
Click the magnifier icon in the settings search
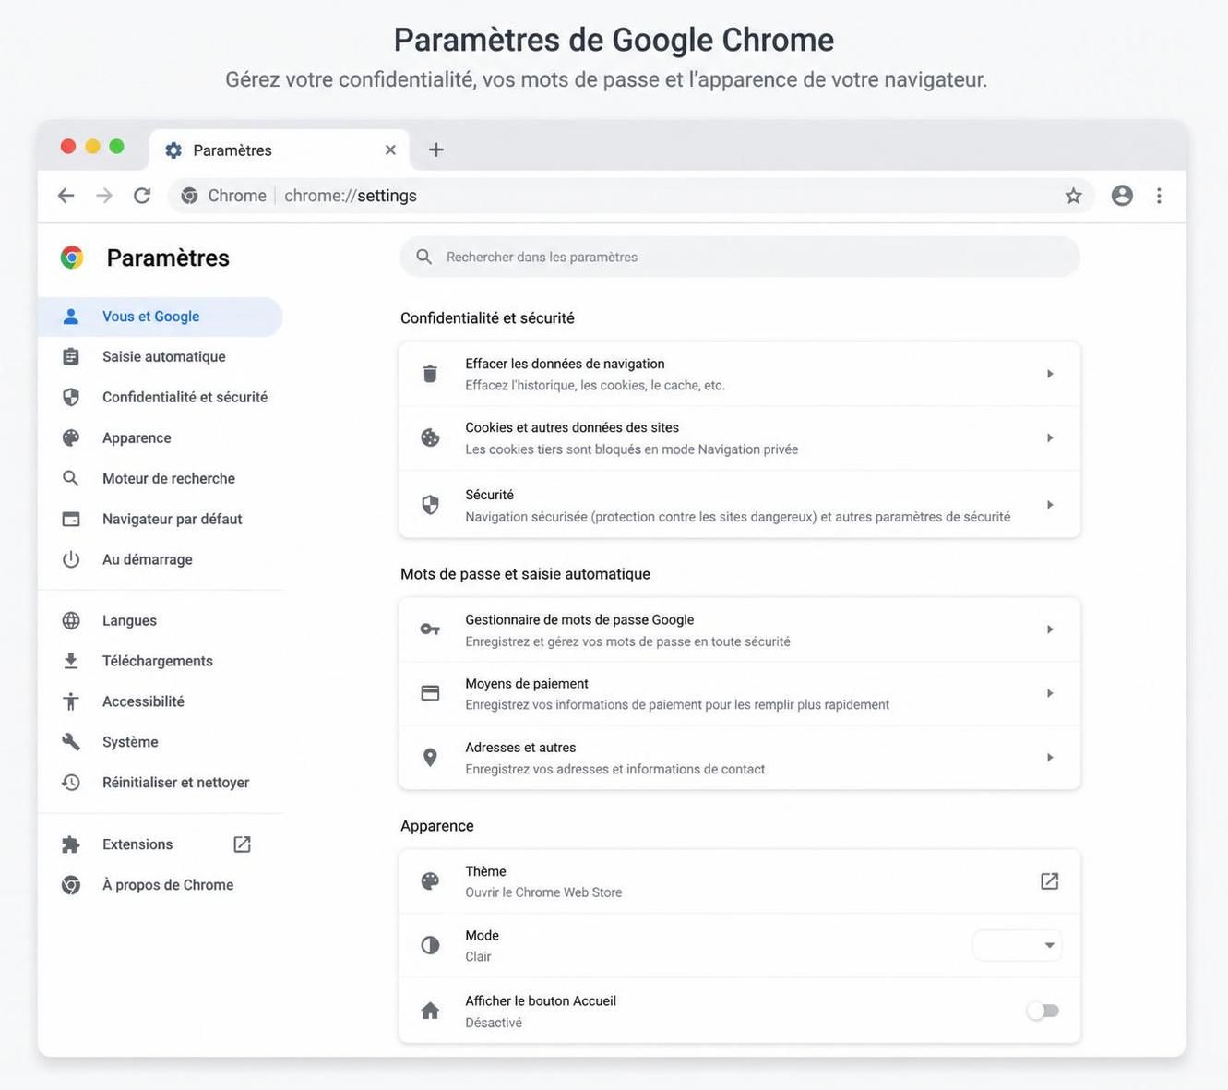(423, 257)
